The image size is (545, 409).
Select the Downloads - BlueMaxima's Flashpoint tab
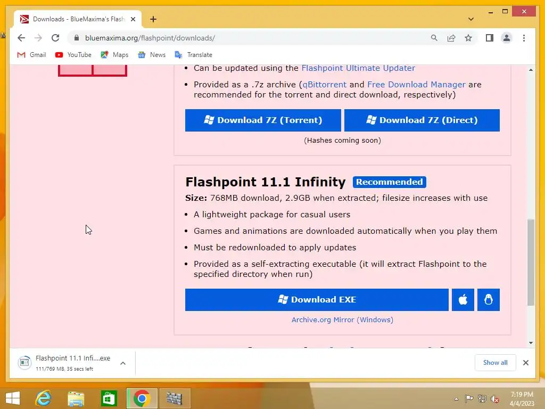coord(78,19)
